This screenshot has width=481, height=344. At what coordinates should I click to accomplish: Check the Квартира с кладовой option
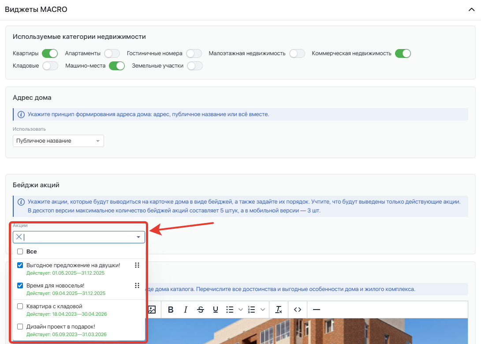(20, 306)
